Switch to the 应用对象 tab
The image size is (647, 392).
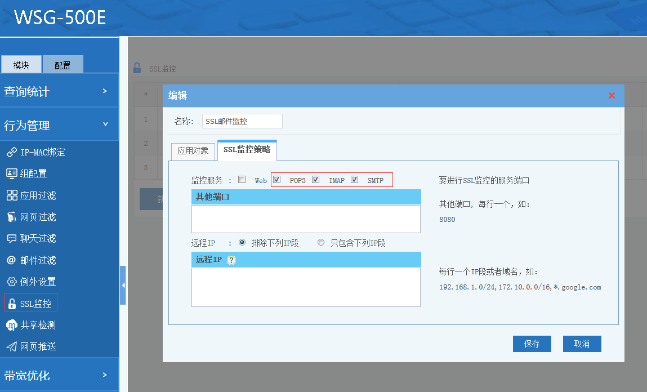click(x=193, y=150)
